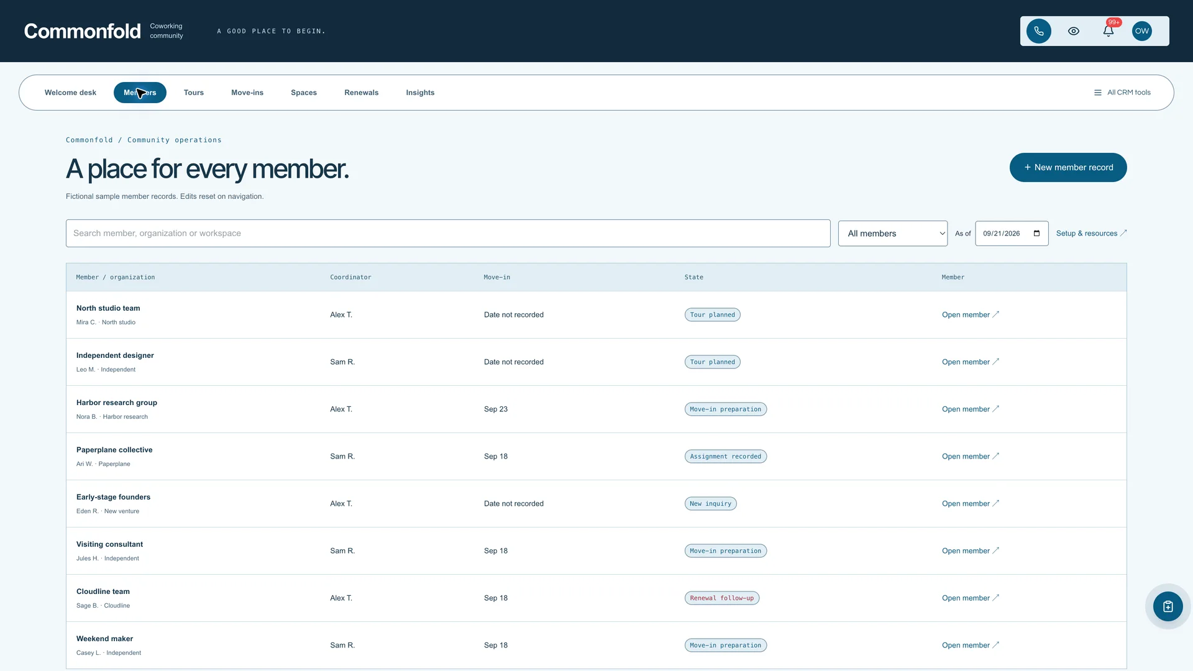Toggle the eye visibility icon in header
The width and height of the screenshot is (1193, 671).
coord(1073,31)
